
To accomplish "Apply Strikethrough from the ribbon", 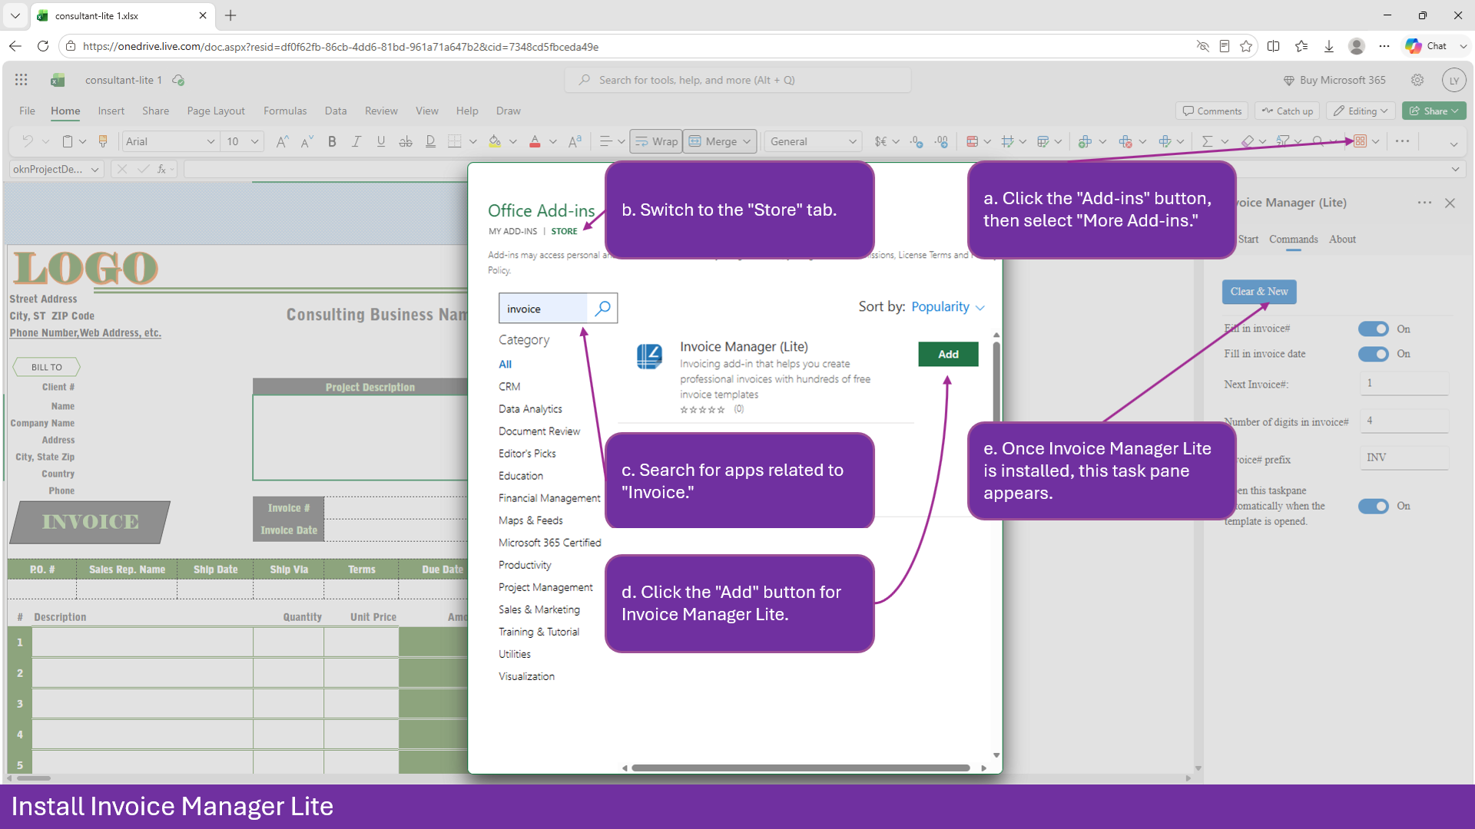I will click(x=406, y=141).
